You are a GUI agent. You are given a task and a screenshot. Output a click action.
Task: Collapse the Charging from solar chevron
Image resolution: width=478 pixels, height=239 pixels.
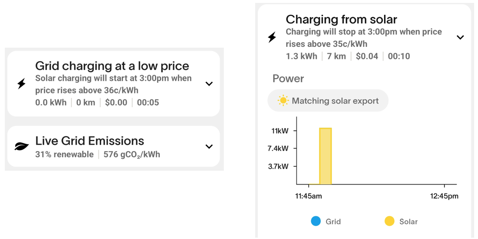(460, 37)
